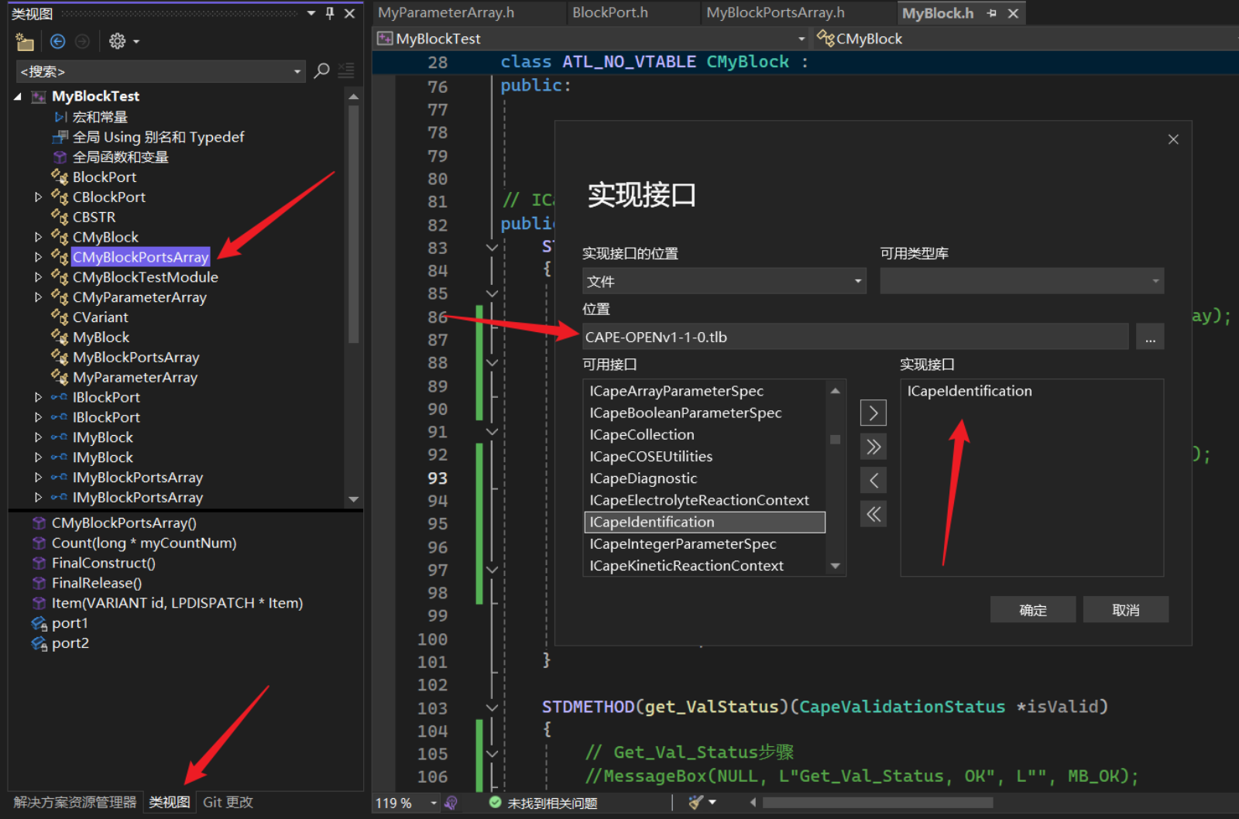The image size is (1239, 819).
Task: Open the BlockPort.h editor tab
Action: click(609, 13)
